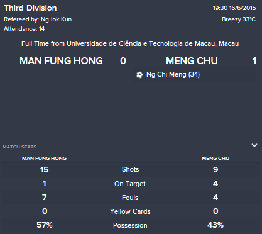Select the Shots stat row
Screen dimensions: 262x234
[130, 169]
